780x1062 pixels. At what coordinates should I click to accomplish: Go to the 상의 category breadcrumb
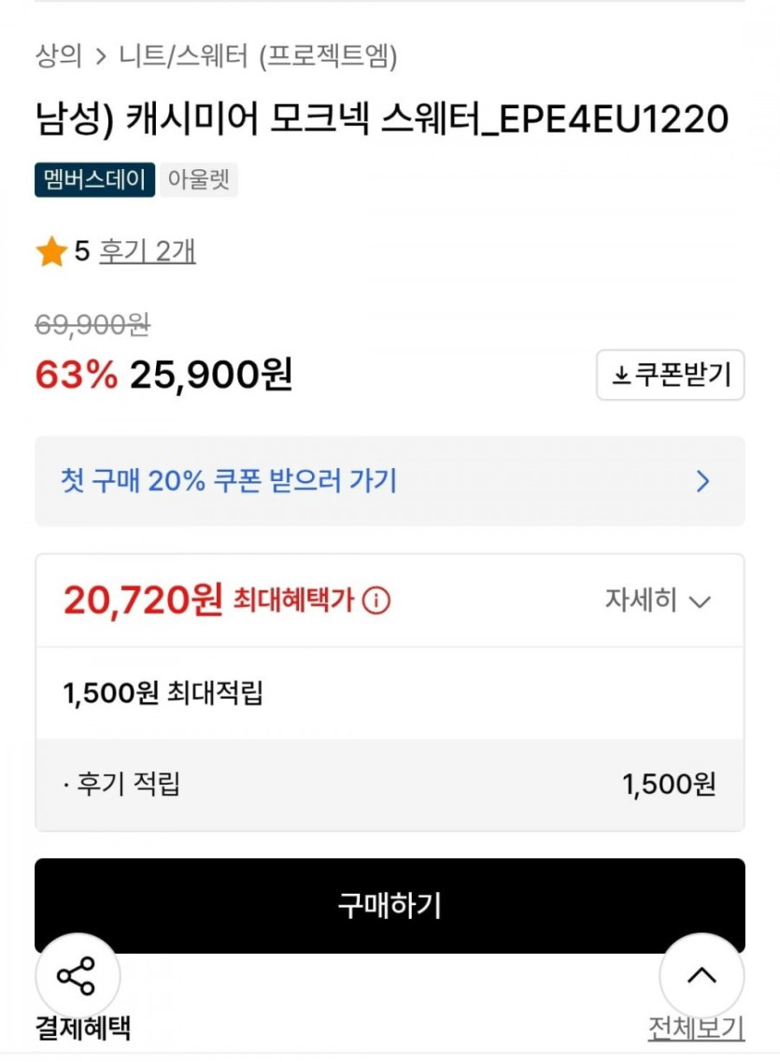point(58,57)
